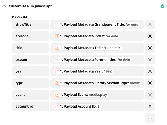Select the Payload Metadata Title pill

(x=88, y=48)
